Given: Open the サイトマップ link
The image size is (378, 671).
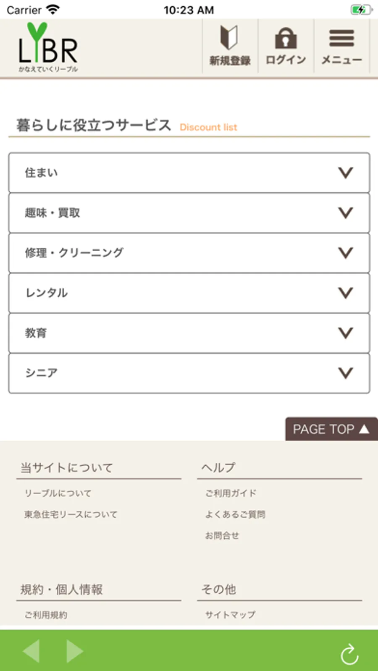Looking at the screenshot, I should tap(230, 615).
